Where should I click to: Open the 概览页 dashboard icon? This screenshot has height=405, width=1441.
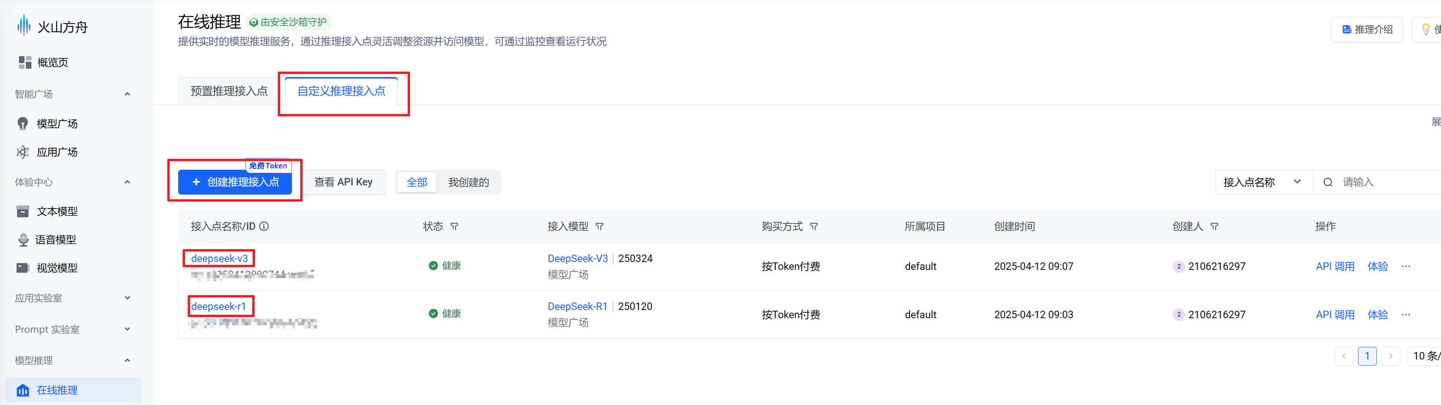coord(25,62)
